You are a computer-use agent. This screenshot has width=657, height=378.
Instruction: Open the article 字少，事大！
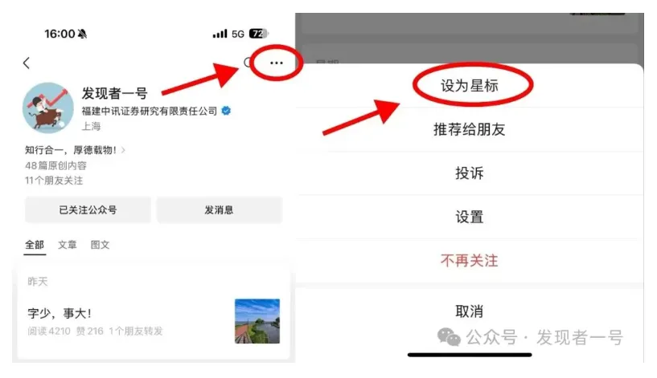60,313
